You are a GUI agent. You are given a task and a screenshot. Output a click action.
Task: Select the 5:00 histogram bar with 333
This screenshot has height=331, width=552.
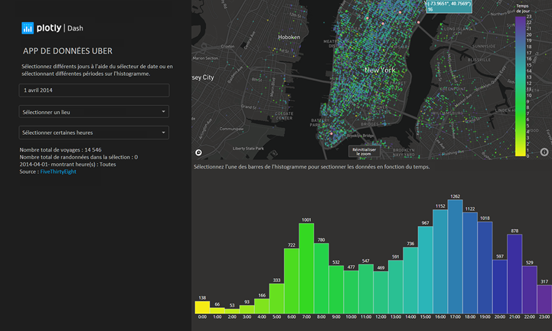277,299
